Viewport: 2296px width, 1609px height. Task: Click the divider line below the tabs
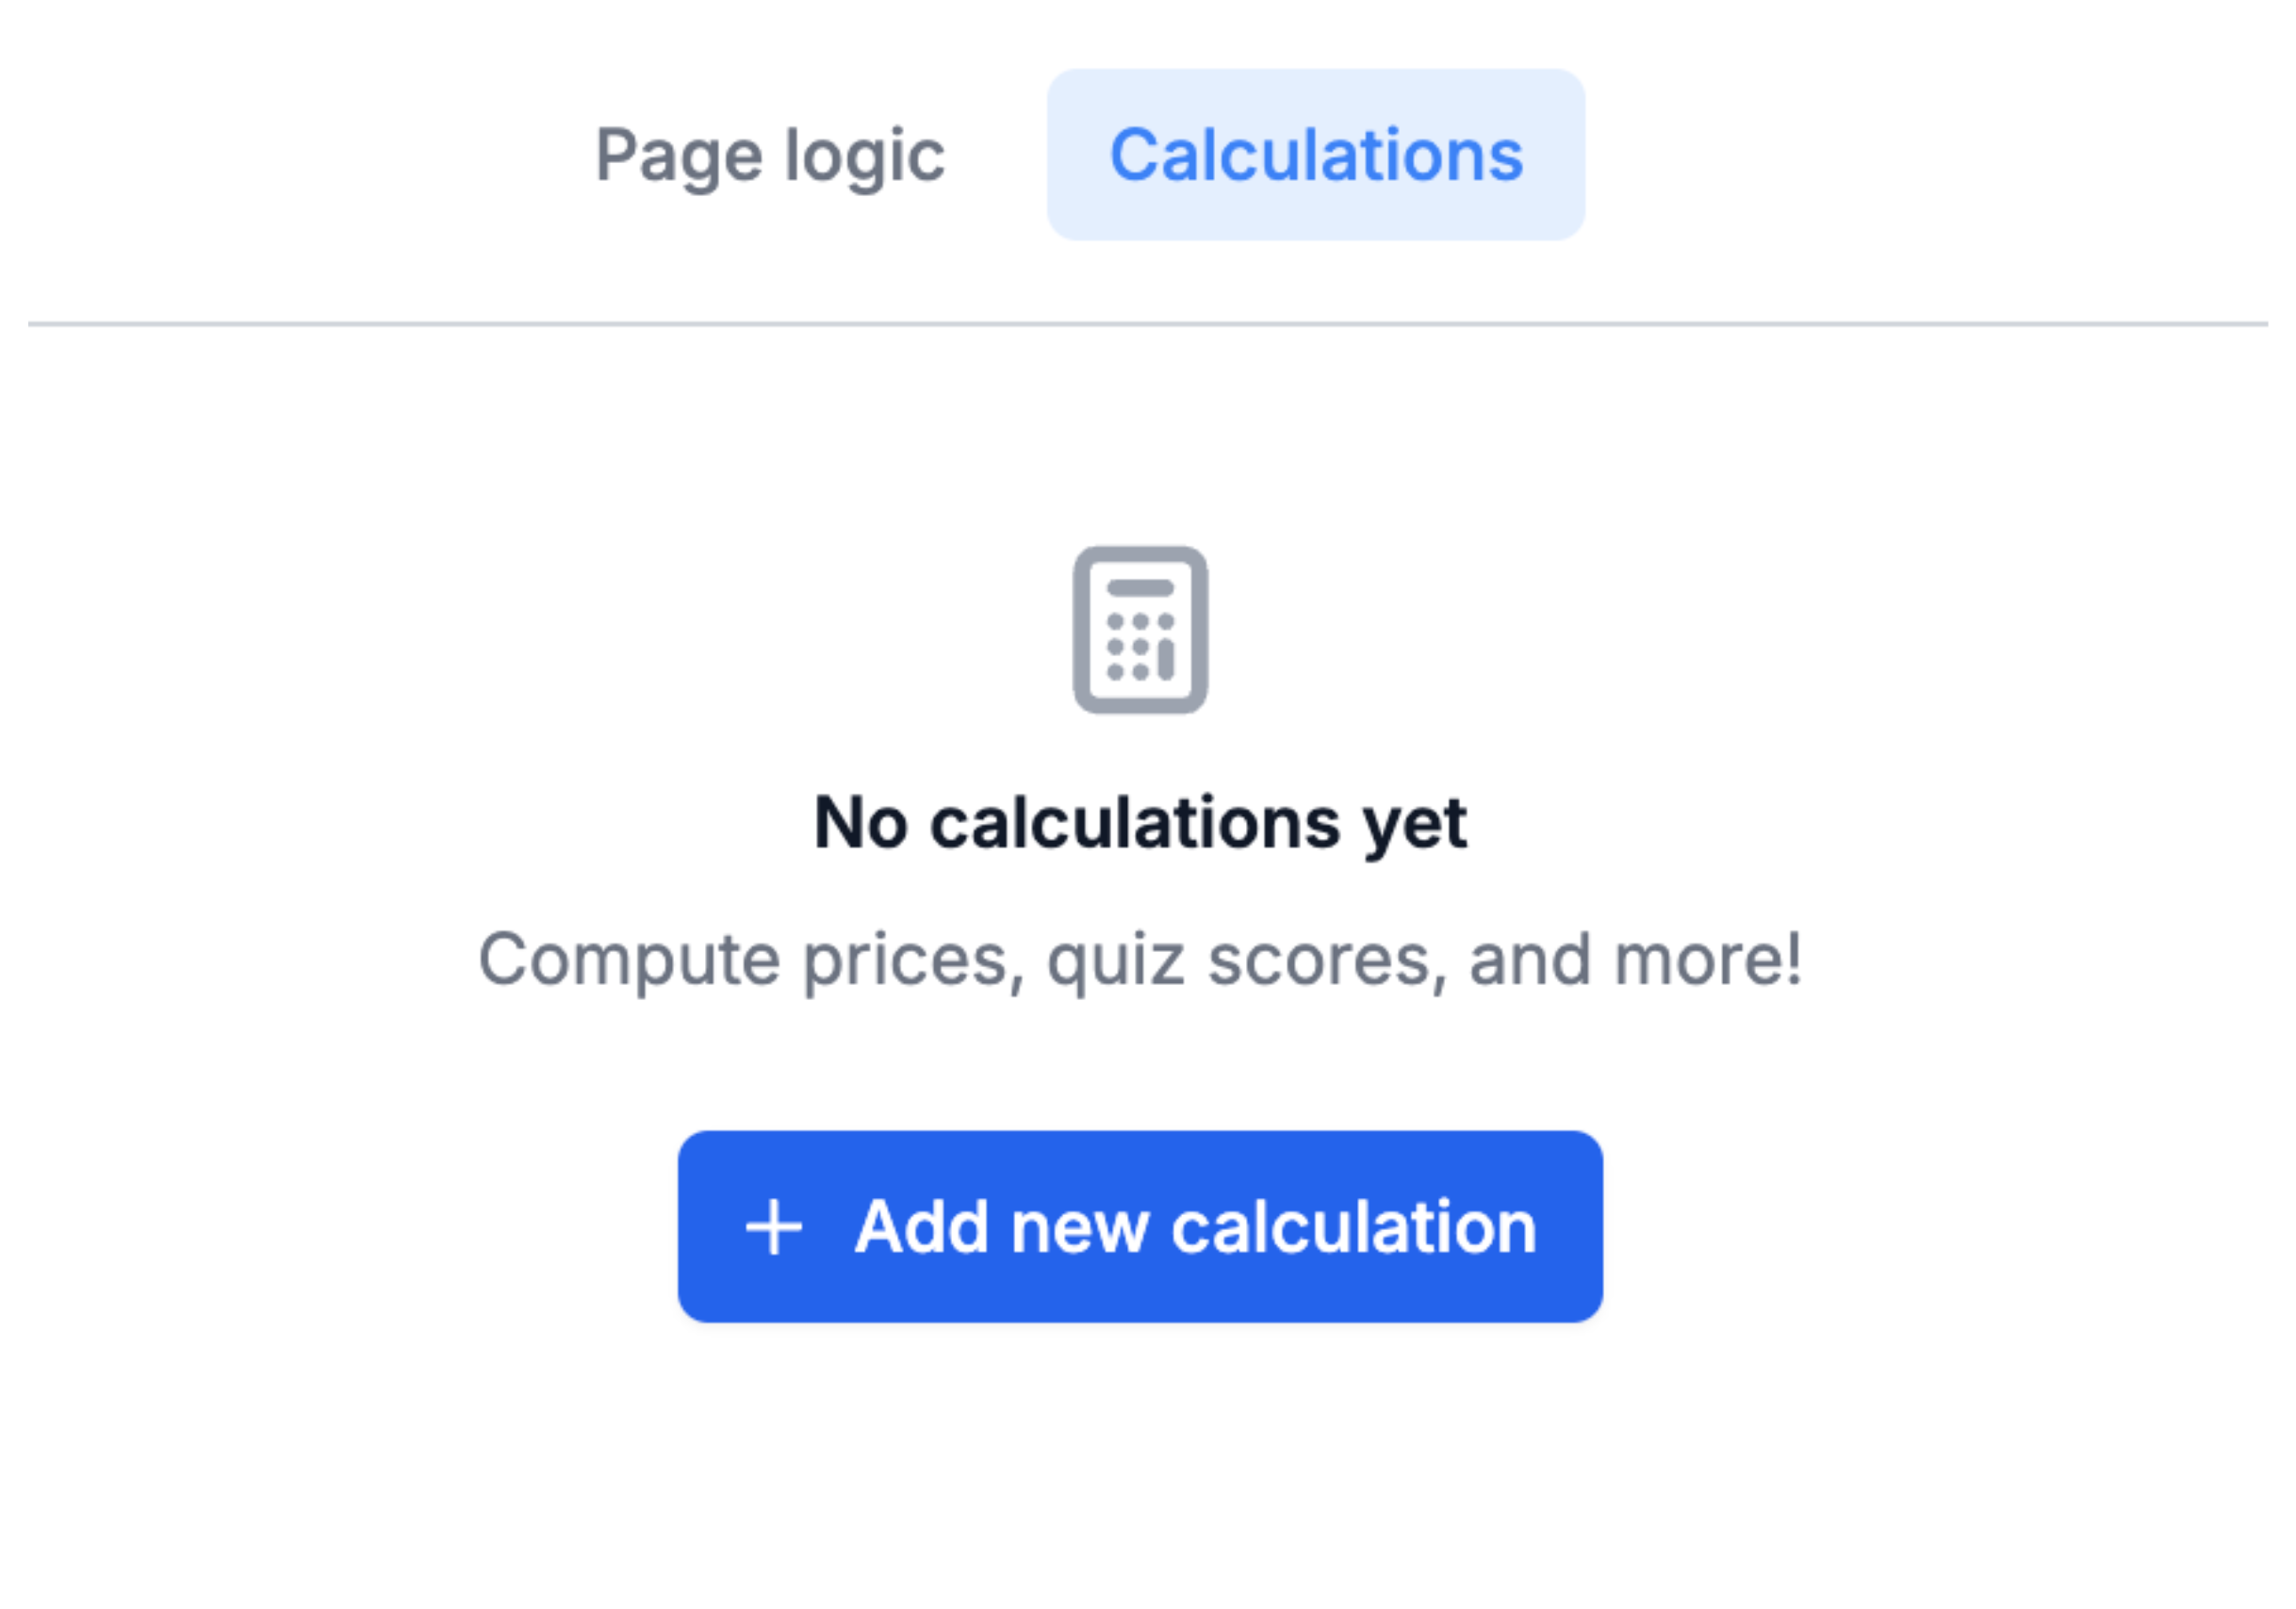coord(1148,323)
